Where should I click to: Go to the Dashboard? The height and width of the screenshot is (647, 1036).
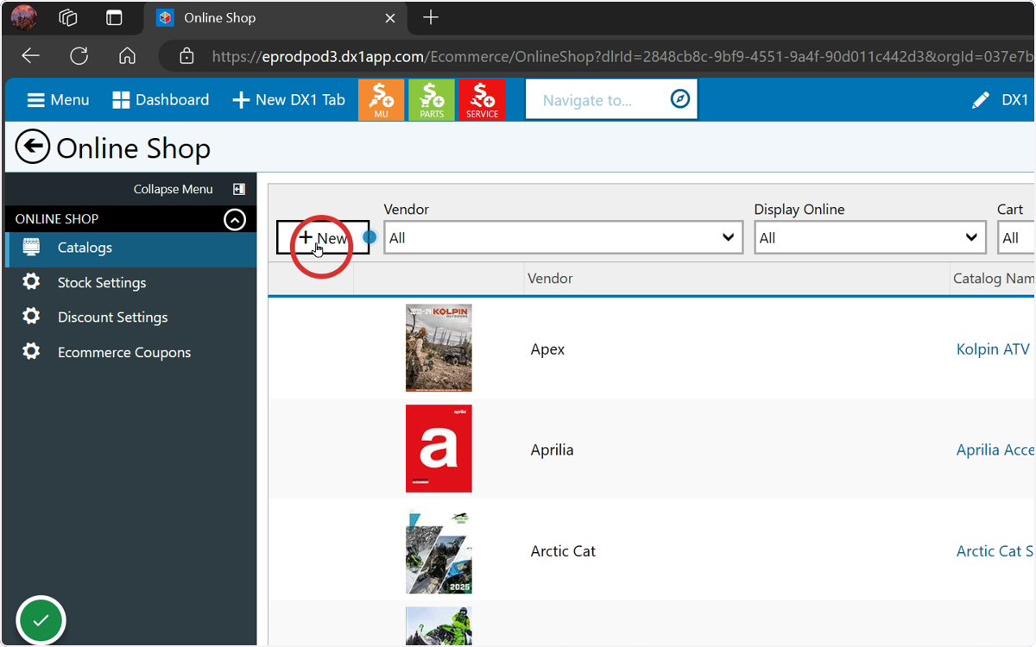click(x=161, y=100)
